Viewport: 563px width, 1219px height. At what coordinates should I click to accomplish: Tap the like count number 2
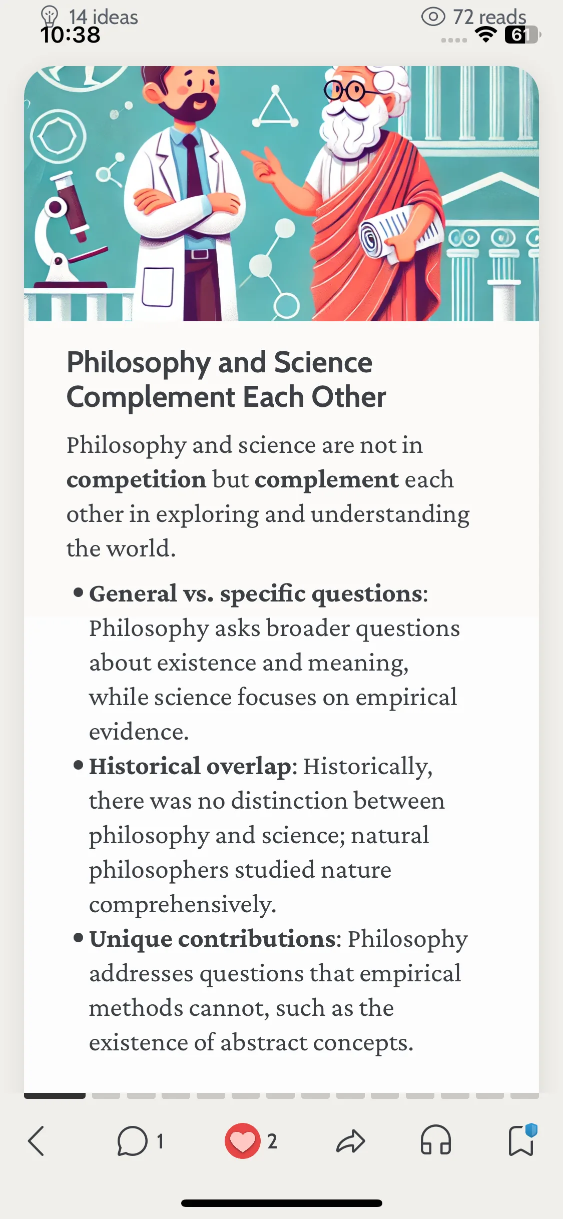[x=272, y=1141]
